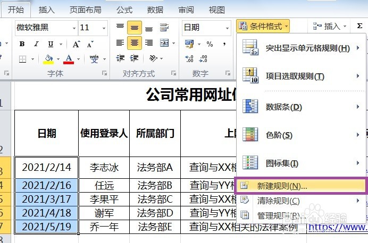368x243 pixels.
Task: Apply underline formatting
Action: [51, 44]
